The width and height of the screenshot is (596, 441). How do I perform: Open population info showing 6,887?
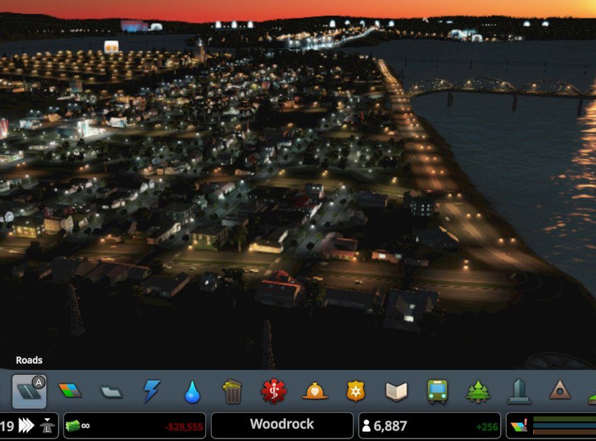[390, 426]
